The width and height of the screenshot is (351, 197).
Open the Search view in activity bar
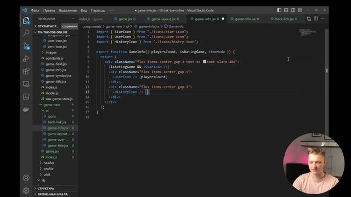point(26,33)
